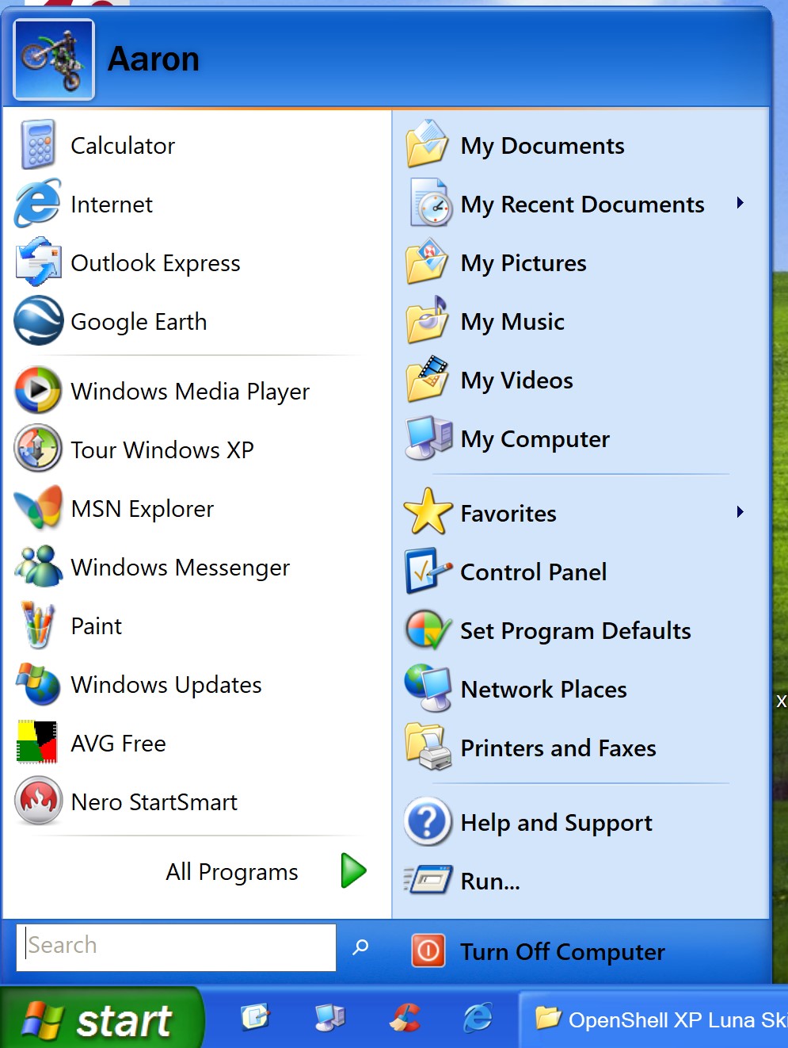Open Paint
This screenshot has height=1048, width=788.
click(96, 625)
